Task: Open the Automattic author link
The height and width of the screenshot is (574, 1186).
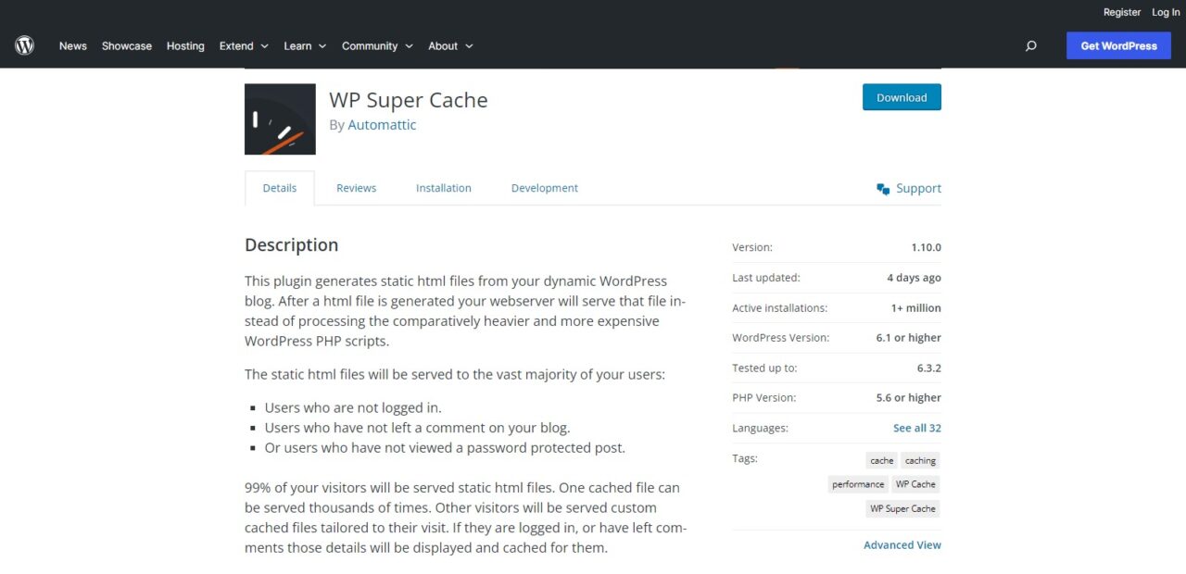Action: [x=382, y=125]
